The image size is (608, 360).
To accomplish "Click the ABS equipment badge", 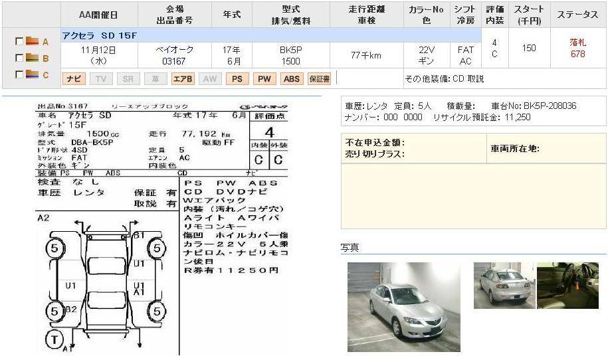I will 292,78.
